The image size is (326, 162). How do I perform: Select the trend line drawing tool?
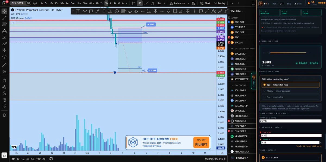click(x=4, y=18)
